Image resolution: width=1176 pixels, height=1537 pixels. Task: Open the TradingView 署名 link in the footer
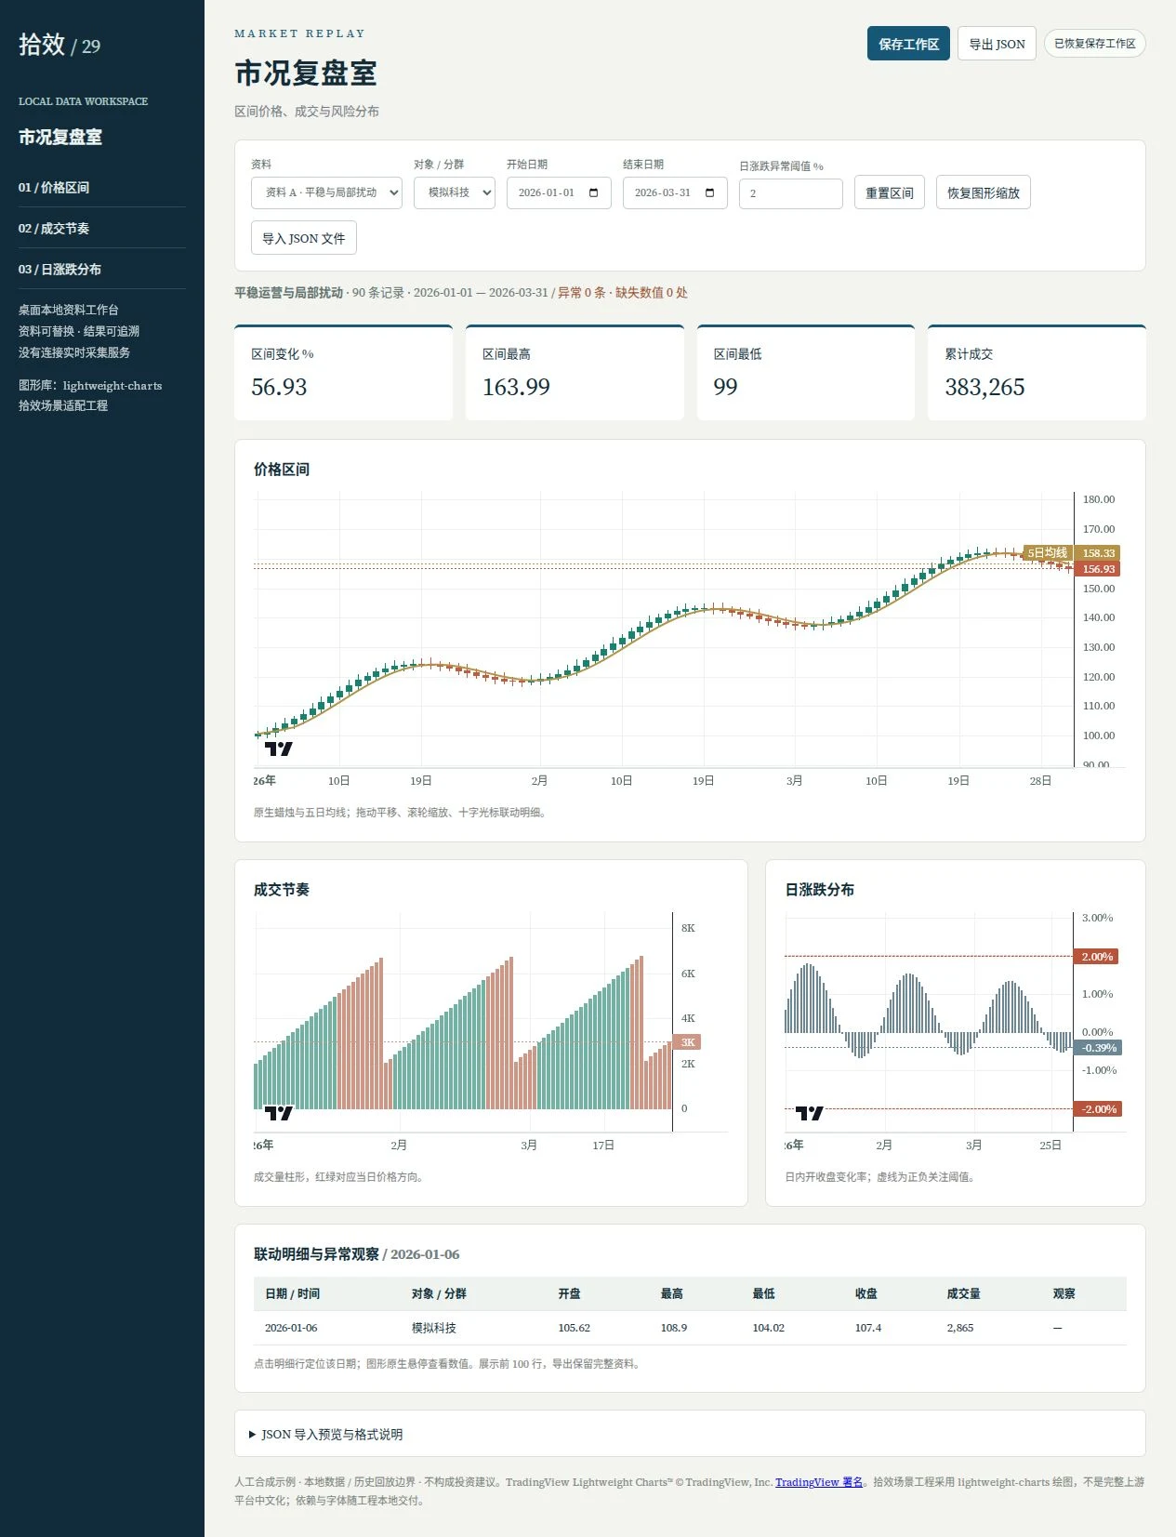coord(819,1482)
